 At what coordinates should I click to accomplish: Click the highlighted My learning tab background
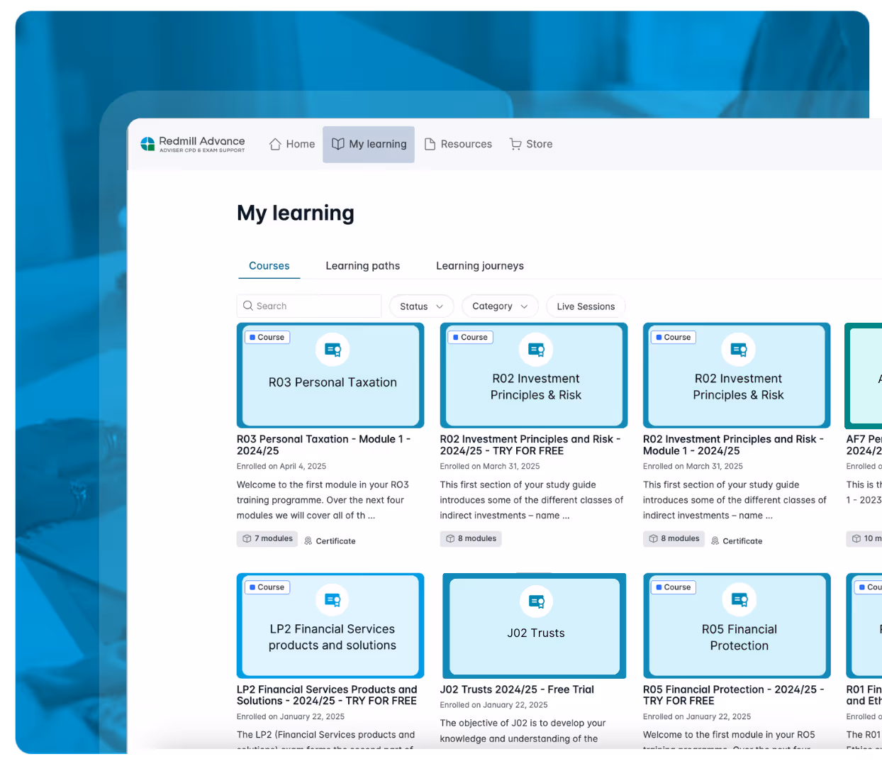pos(368,144)
